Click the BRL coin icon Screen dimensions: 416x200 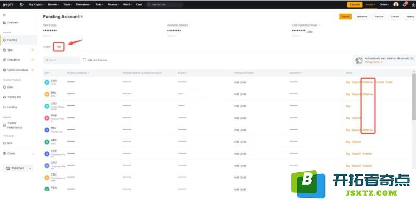(x=47, y=94)
